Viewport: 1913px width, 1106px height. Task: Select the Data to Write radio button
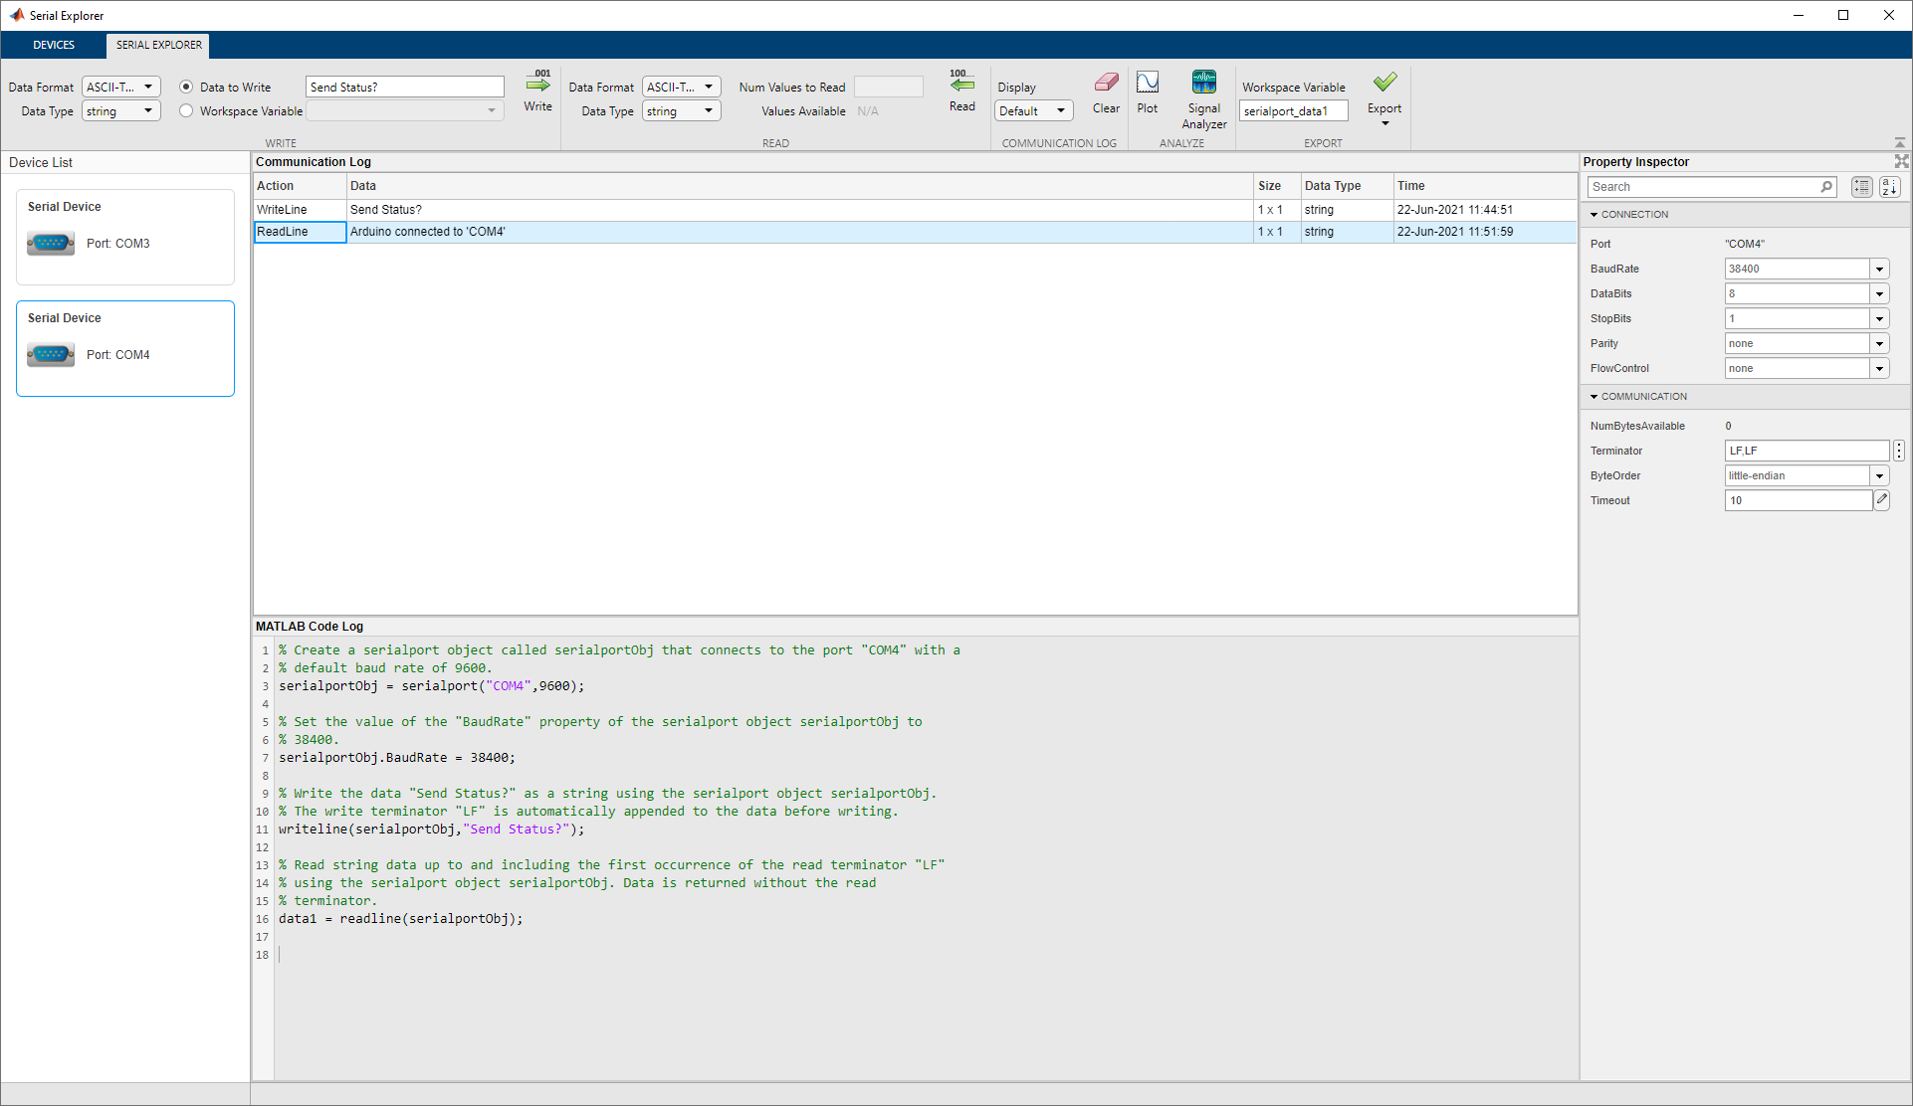pyautogui.click(x=186, y=88)
